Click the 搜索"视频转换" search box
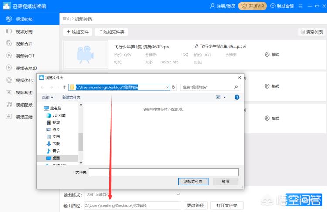The height and width of the screenshot is (212, 327). point(210,87)
